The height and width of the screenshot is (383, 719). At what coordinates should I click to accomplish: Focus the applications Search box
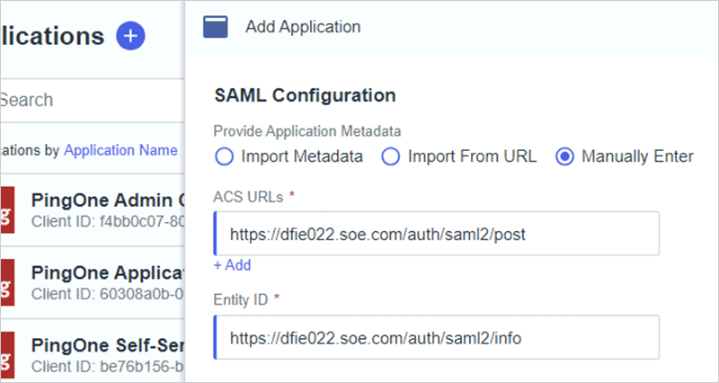coord(90,100)
